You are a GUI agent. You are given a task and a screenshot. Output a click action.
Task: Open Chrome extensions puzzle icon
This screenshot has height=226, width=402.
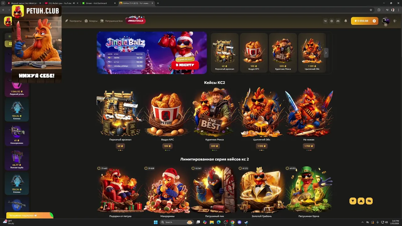tap(379, 10)
